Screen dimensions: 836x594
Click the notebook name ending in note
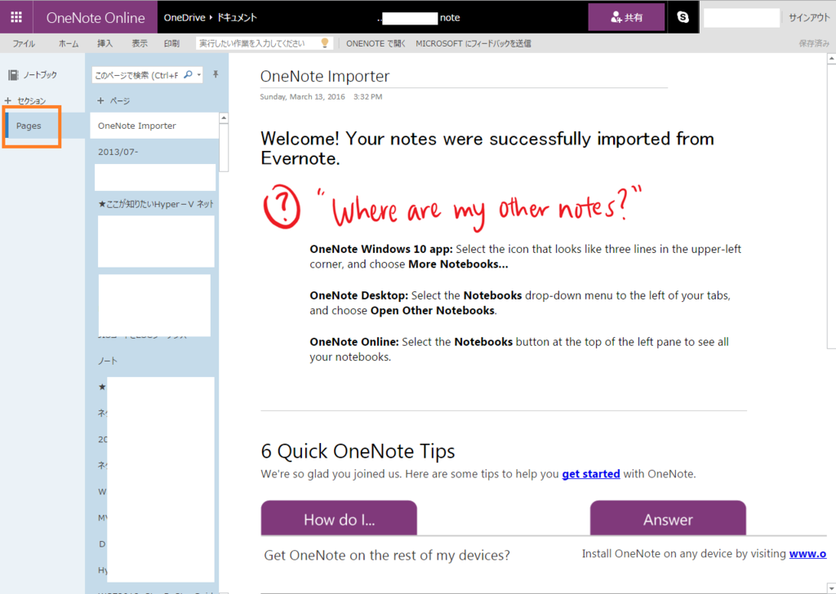coord(419,18)
